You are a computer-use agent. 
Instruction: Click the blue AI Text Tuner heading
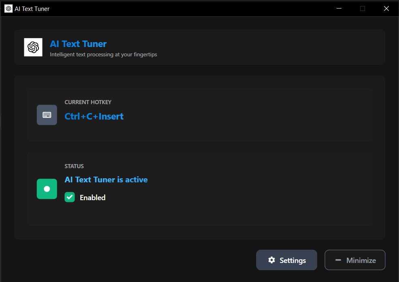[78, 44]
